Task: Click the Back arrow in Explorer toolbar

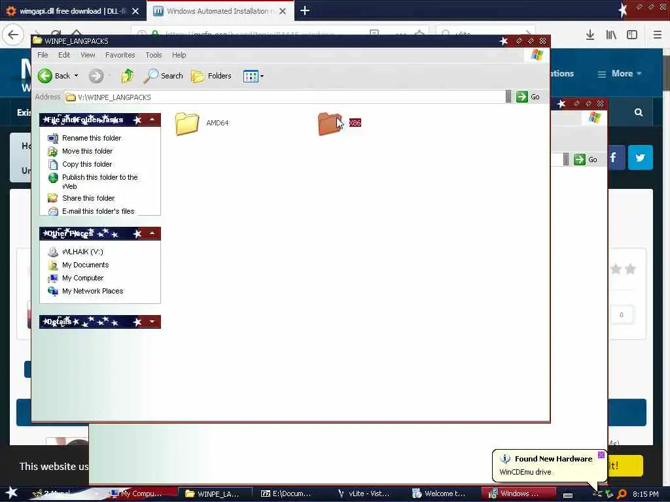Action: [45, 76]
